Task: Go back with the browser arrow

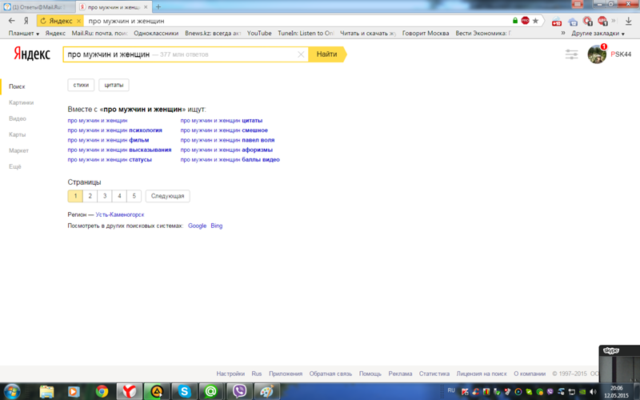Action: pyautogui.click(x=11, y=21)
